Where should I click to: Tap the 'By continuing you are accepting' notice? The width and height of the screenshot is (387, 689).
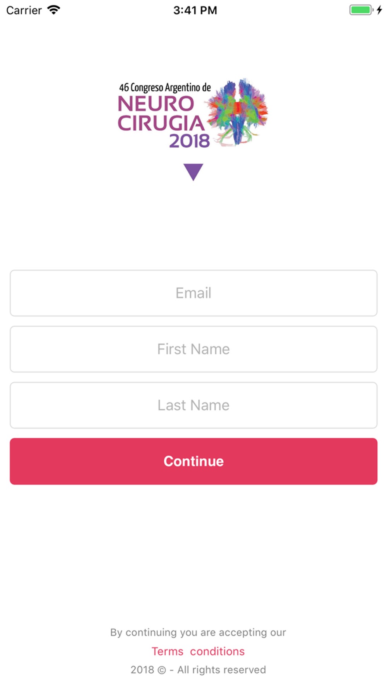[x=198, y=632]
